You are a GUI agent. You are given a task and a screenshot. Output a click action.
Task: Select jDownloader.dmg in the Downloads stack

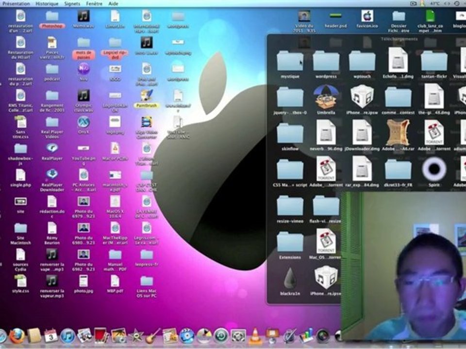[362, 132]
